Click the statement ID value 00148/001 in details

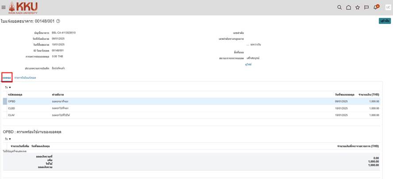pos(58,50)
